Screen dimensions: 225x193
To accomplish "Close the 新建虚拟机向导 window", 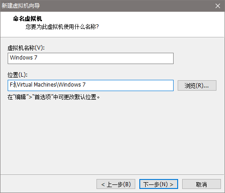I will pos(218,6).
